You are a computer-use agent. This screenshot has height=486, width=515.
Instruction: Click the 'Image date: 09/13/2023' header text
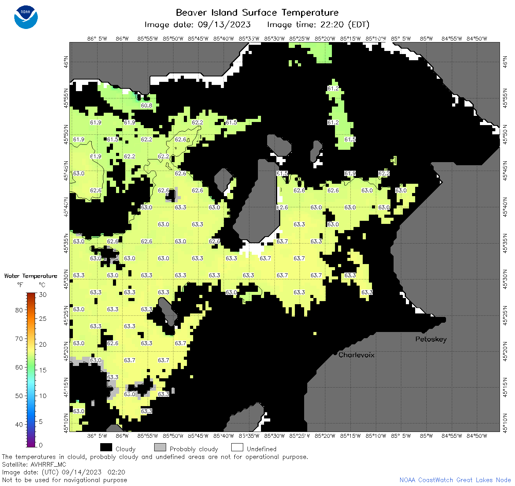click(x=197, y=25)
